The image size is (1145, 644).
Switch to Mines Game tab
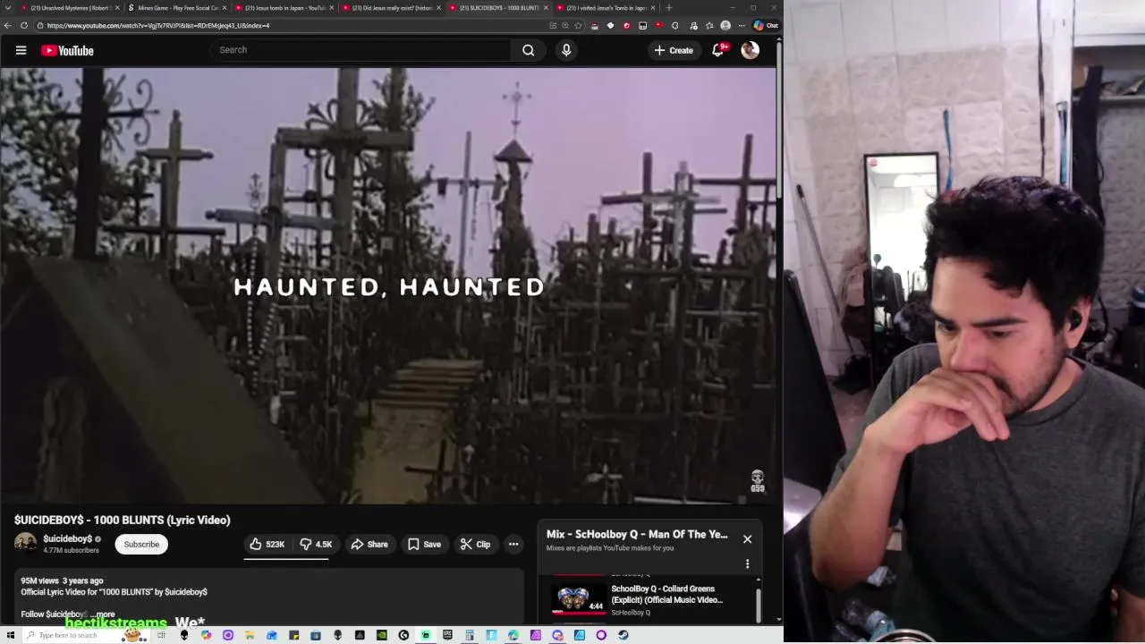[x=179, y=8]
